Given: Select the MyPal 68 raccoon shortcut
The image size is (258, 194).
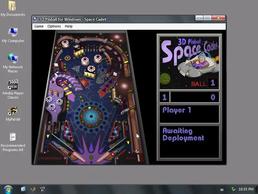Looking at the screenshot, I should click(x=13, y=113).
